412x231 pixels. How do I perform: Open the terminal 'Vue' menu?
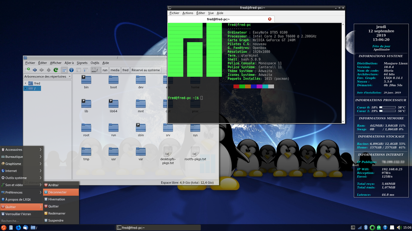[211, 13]
